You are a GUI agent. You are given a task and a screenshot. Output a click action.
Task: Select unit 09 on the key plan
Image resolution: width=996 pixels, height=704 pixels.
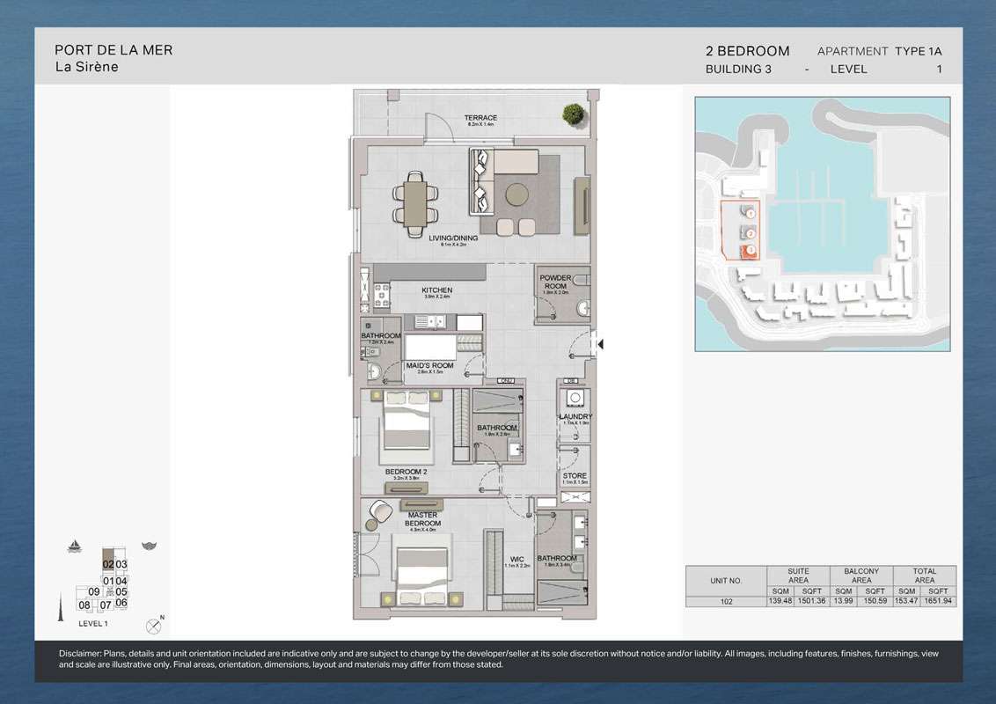[x=93, y=592]
